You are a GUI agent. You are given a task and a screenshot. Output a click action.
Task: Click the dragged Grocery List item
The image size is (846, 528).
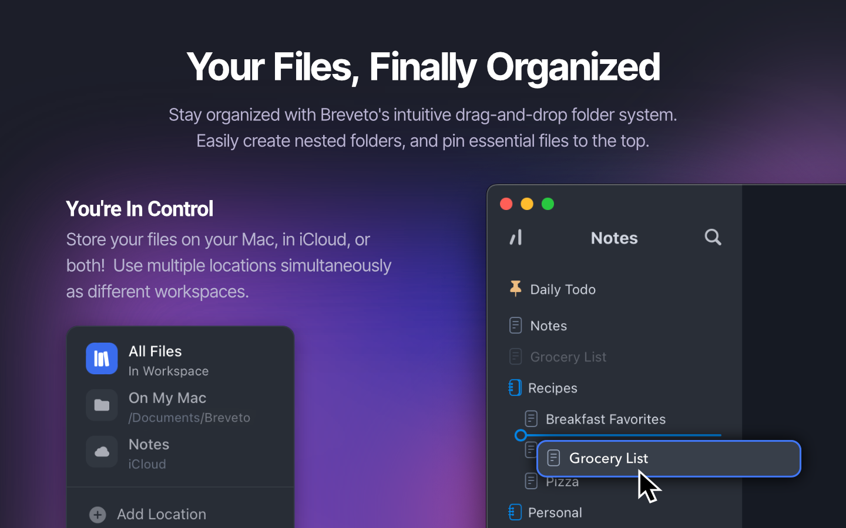pos(669,458)
